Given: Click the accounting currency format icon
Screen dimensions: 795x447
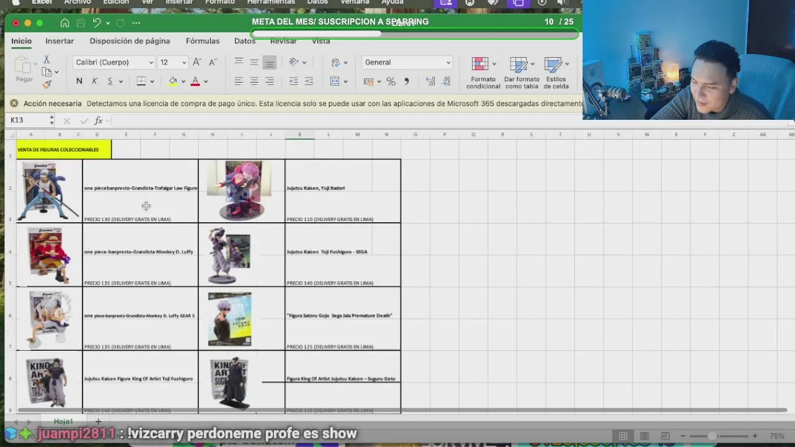Looking at the screenshot, I should [369, 81].
